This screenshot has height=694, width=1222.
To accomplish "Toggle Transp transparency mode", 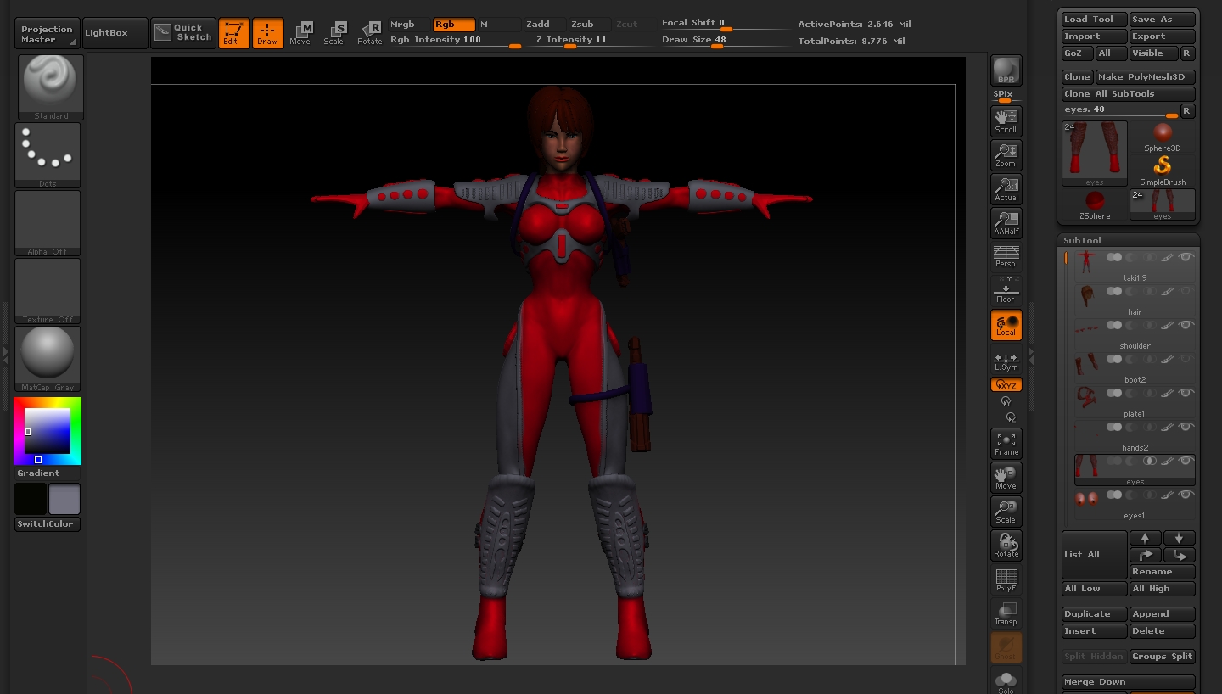I will click(1006, 613).
